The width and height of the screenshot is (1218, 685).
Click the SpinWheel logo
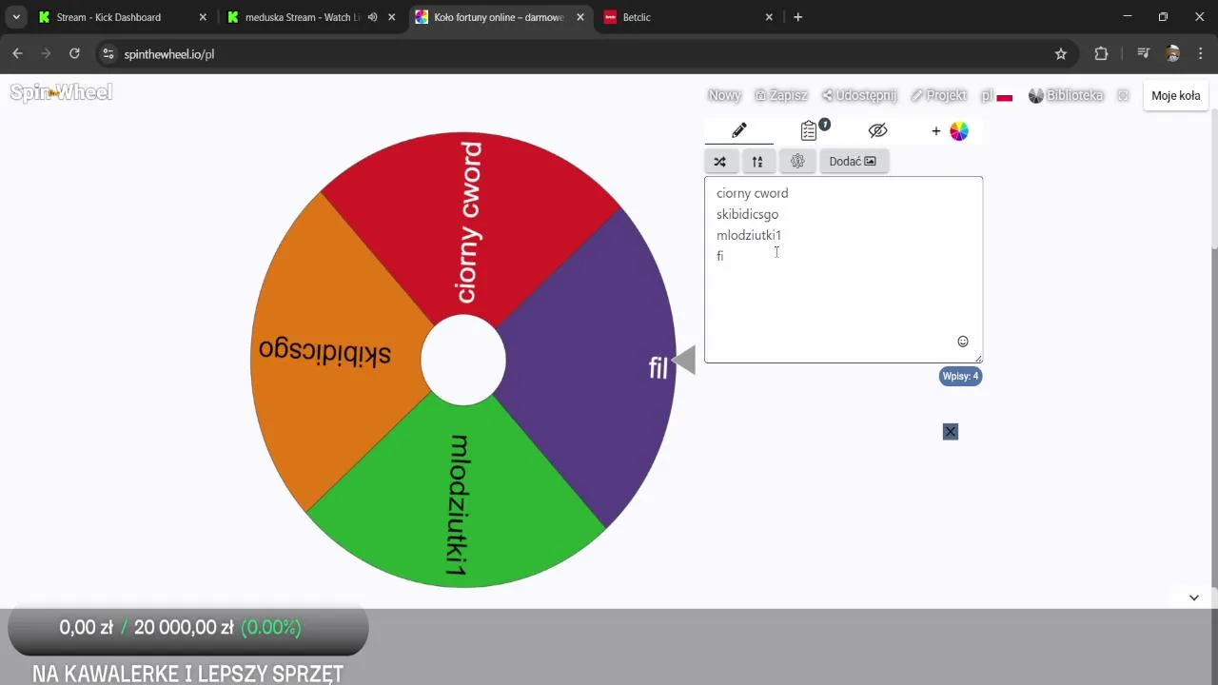click(x=61, y=92)
